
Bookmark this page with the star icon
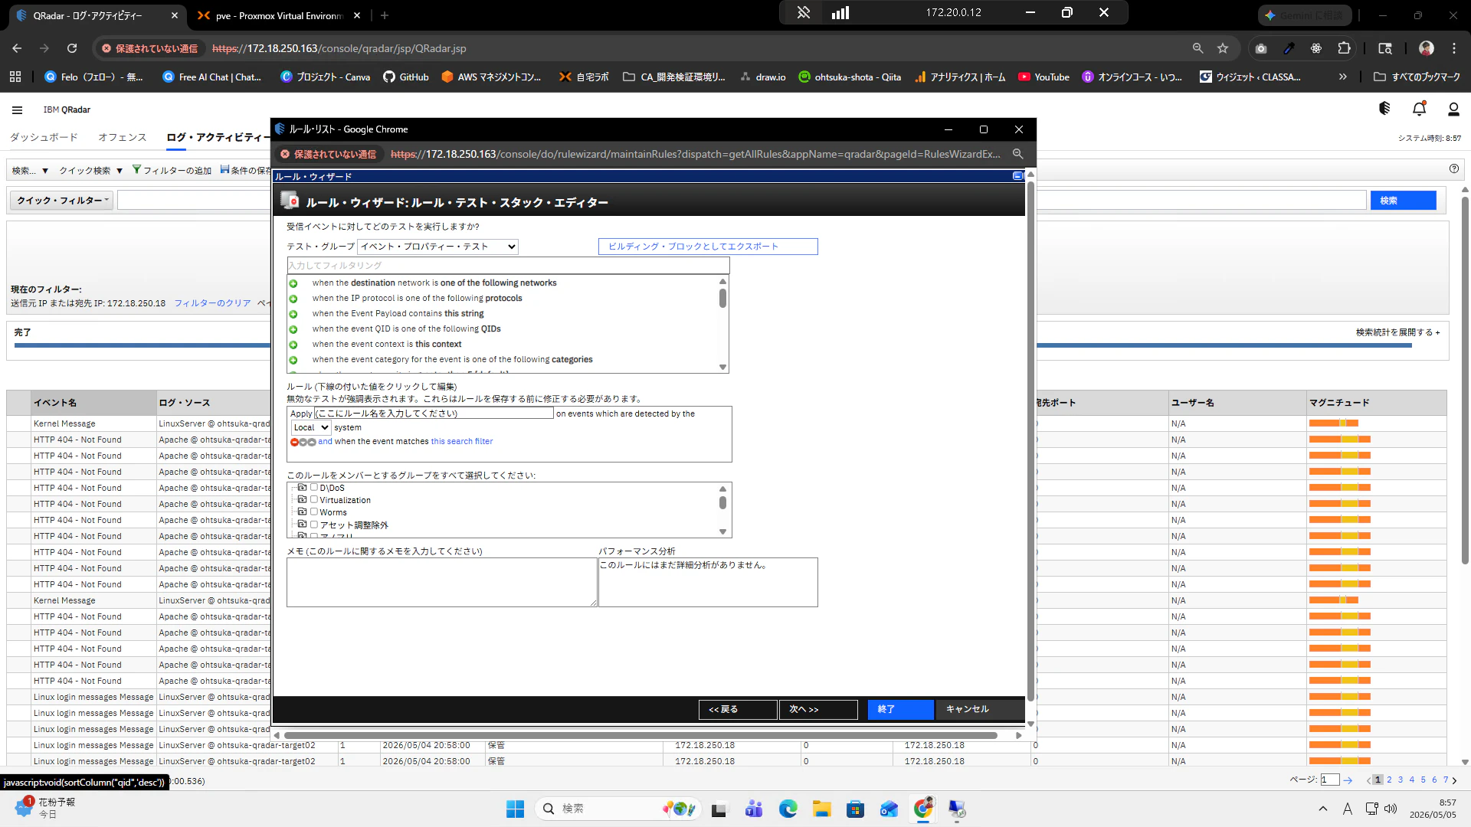(x=1223, y=48)
